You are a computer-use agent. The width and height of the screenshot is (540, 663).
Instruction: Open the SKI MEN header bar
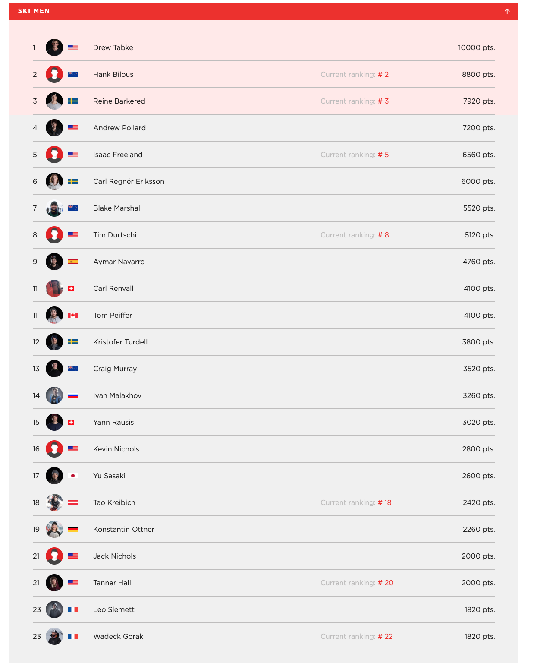point(264,11)
